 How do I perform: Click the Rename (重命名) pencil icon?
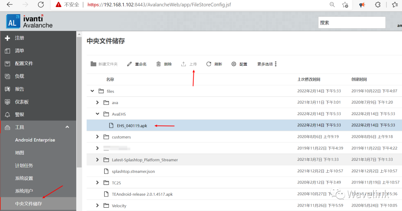pos(130,64)
